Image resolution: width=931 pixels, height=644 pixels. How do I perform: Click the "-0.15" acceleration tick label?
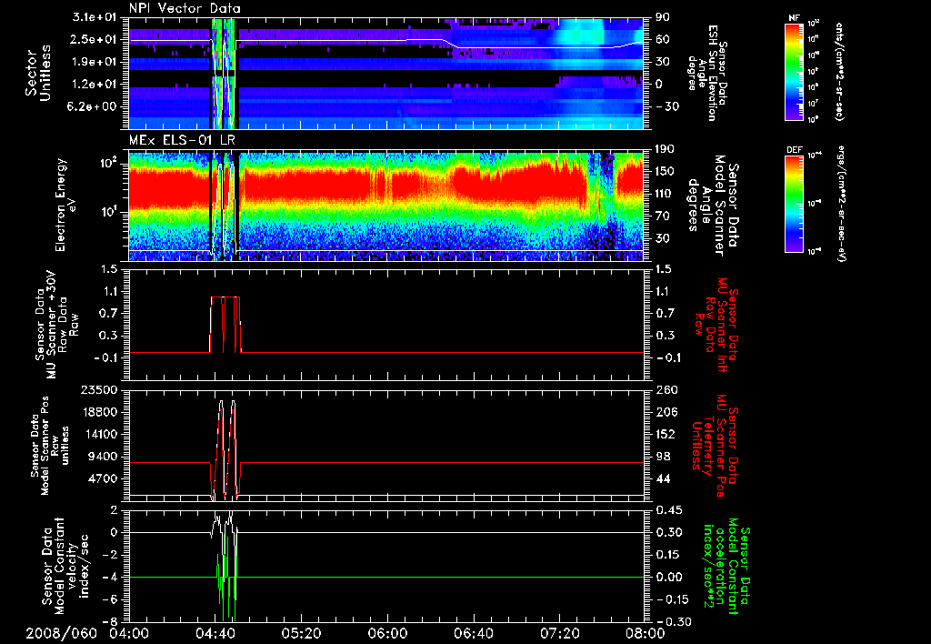(671, 599)
